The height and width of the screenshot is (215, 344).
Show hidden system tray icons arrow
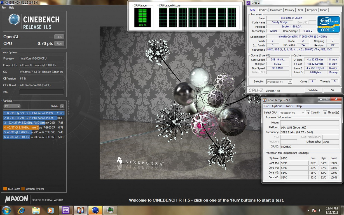[x=308, y=211]
